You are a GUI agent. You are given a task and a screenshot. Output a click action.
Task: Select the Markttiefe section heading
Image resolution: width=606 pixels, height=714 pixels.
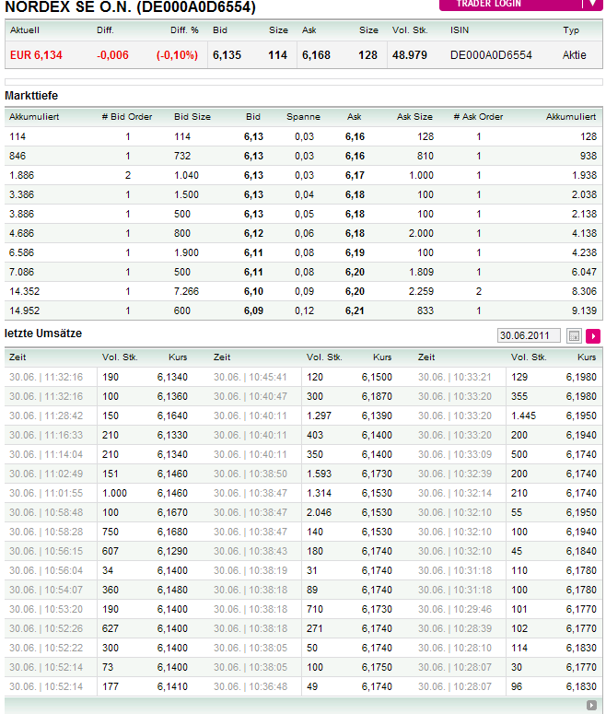point(31,96)
